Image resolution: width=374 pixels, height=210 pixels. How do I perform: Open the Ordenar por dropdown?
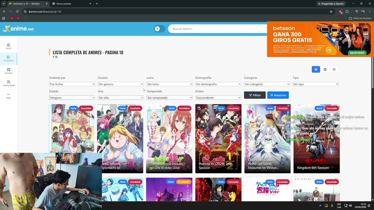72,84
